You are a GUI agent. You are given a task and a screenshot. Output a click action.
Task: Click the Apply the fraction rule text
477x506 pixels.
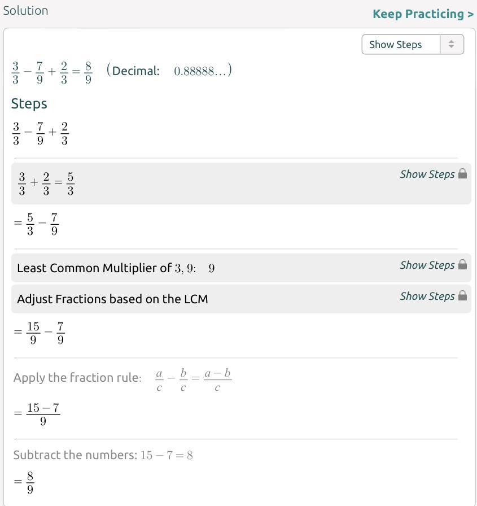pyautogui.click(x=77, y=378)
